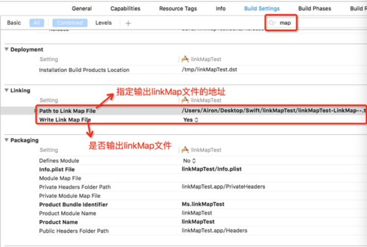Click the plus add setting button
The image size is (367, 247).
point(128,23)
